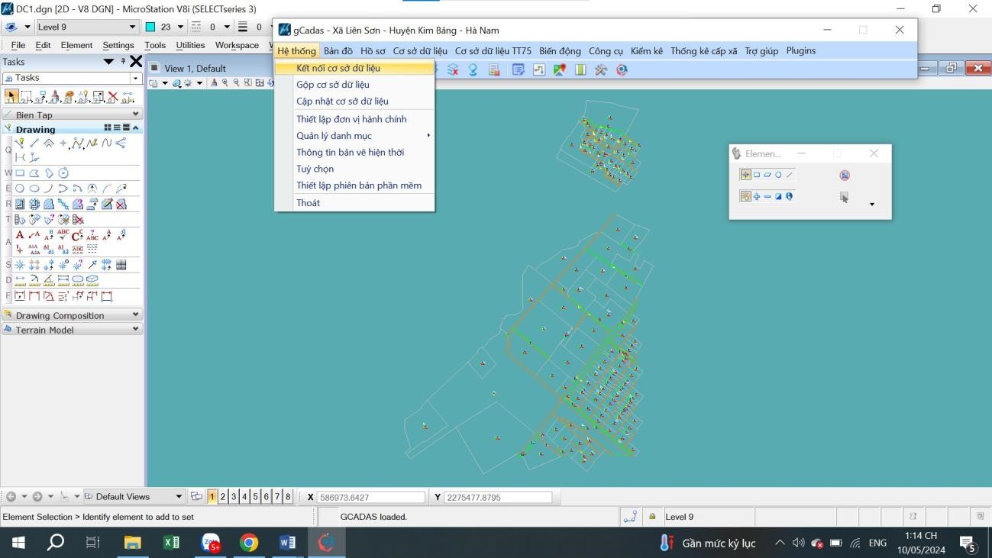This screenshot has height=558, width=992.
Task: Select the Element Selection arrow tool
Action: tap(12, 97)
